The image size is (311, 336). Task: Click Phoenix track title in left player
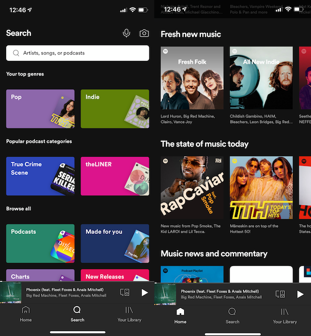click(x=65, y=290)
